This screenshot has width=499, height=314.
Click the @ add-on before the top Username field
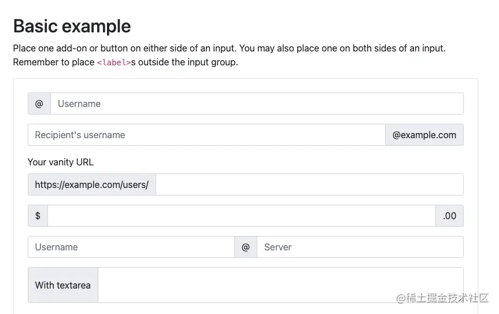[x=39, y=104]
